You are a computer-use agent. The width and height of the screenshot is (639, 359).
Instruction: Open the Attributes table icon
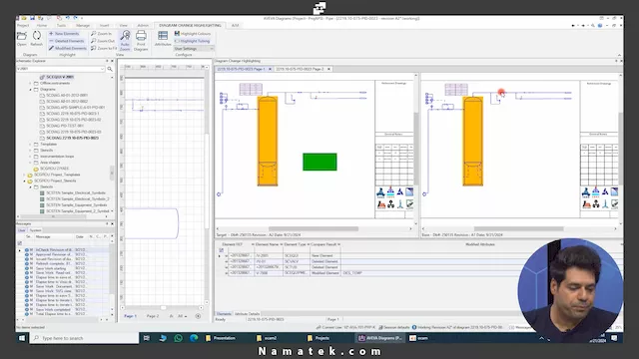163,39
